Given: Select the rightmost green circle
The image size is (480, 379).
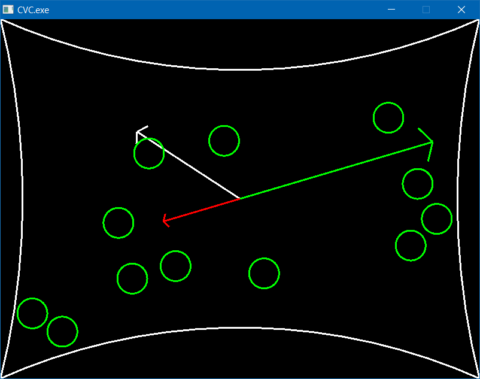Looking at the screenshot, I should tap(437, 219).
